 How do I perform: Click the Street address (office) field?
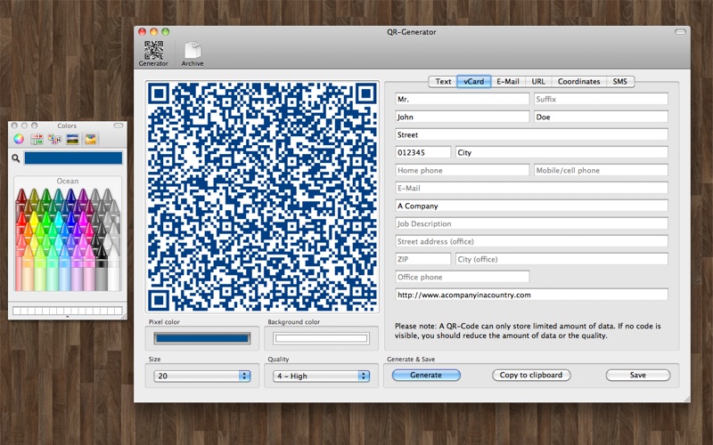[x=531, y=241]
